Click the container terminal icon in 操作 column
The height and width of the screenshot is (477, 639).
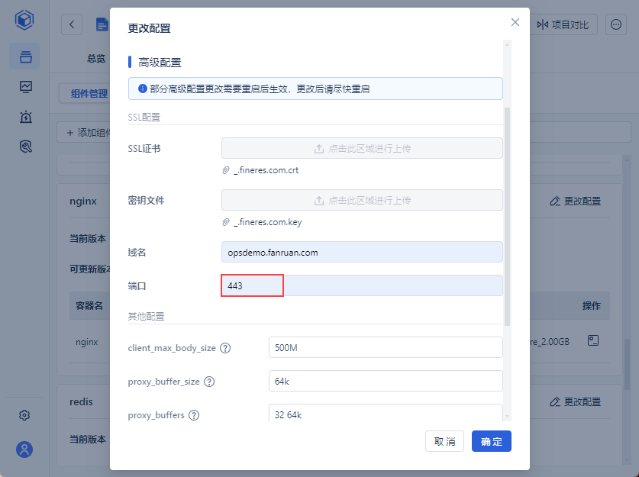pyautogui.click(x=593, y=340)
